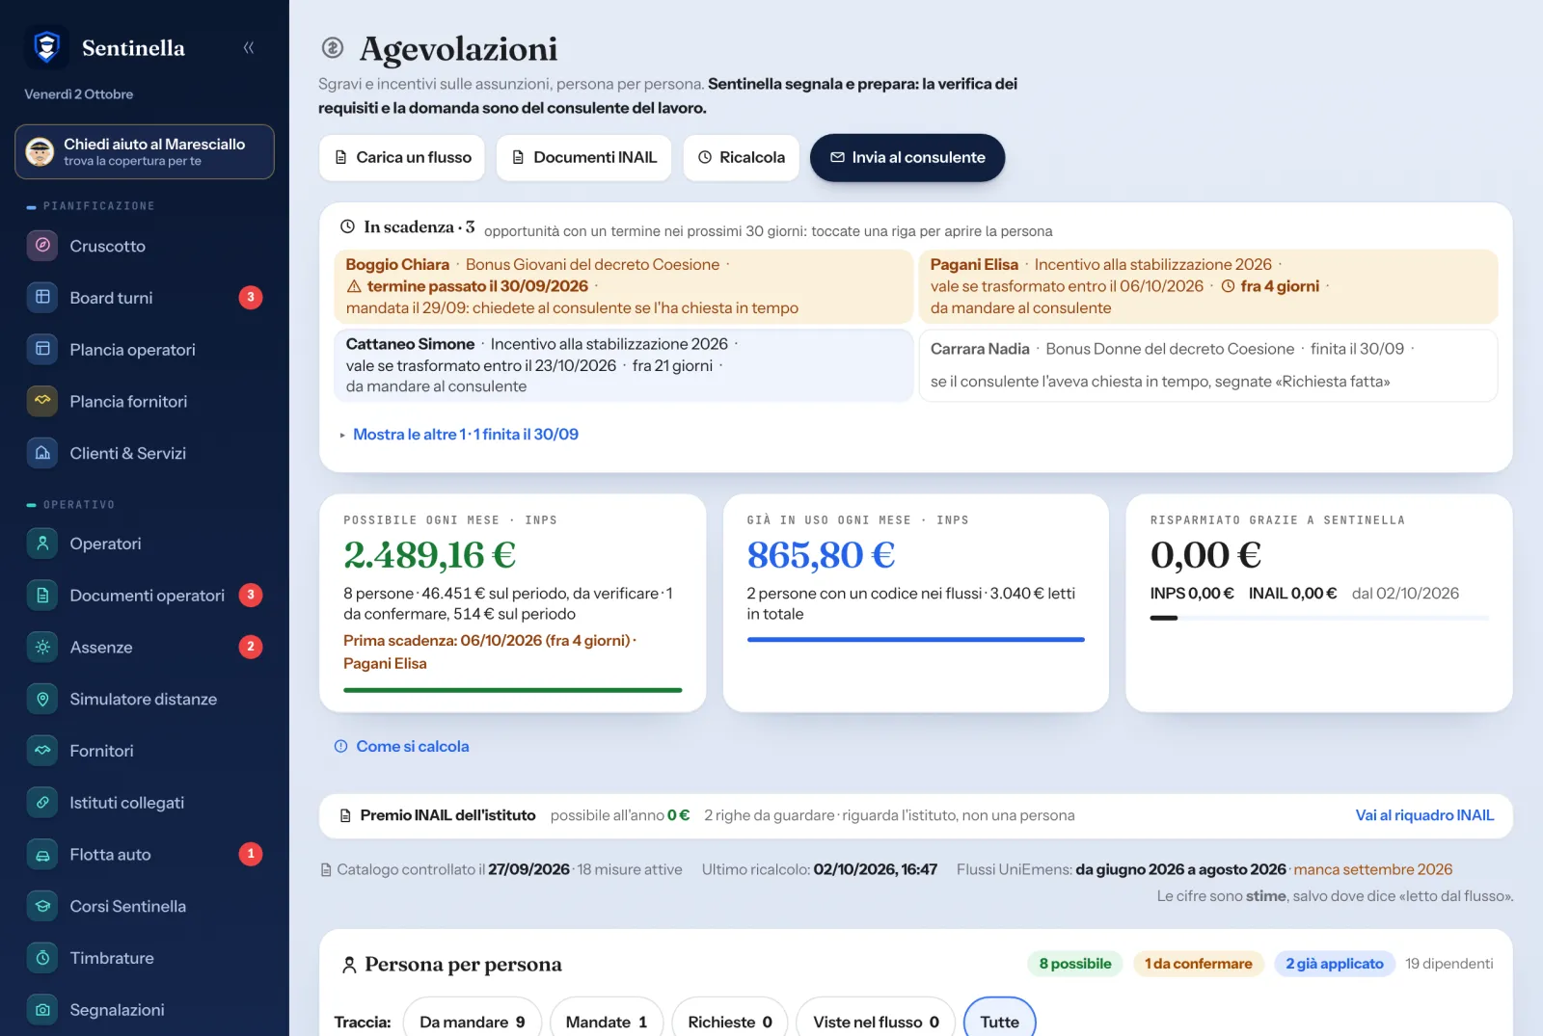The width and height of the screenshot is (1543, 1036).
Task: Toggle the 8 possibile status chip
Action: pos(1075,964)
